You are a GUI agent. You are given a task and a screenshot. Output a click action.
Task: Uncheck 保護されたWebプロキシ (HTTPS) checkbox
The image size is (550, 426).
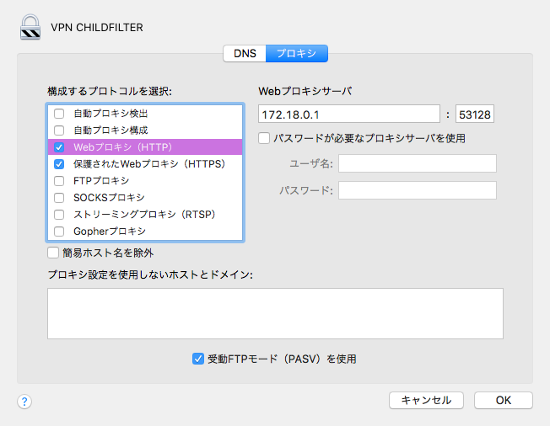pos(59,164)
